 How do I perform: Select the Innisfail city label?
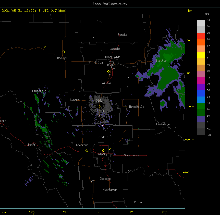(106, 83)
